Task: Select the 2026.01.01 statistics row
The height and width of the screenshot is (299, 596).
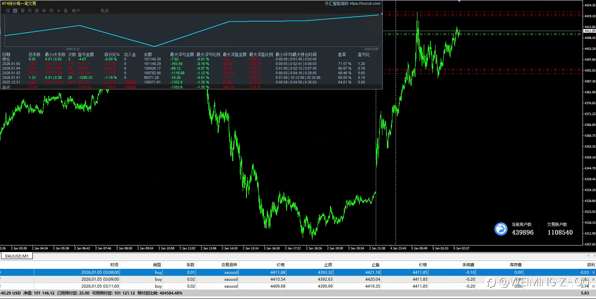Action: tap(11, 78)
